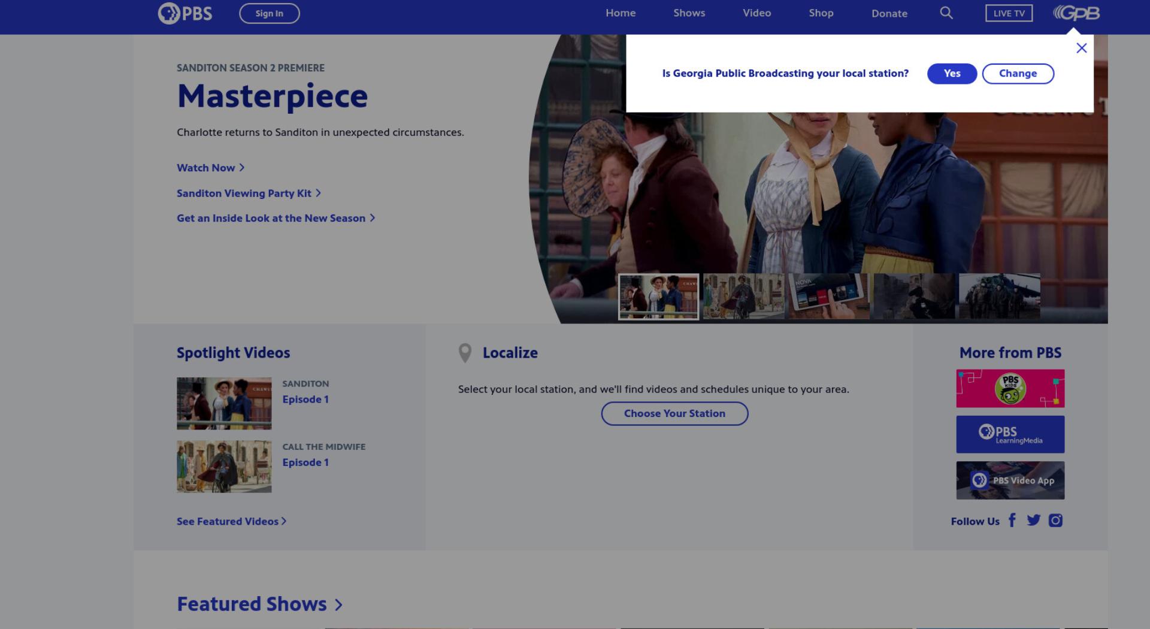The height and width of the screenshot is (629, 1150).
Task: Open the Shows menu item
Action: (x=689, y=13)
